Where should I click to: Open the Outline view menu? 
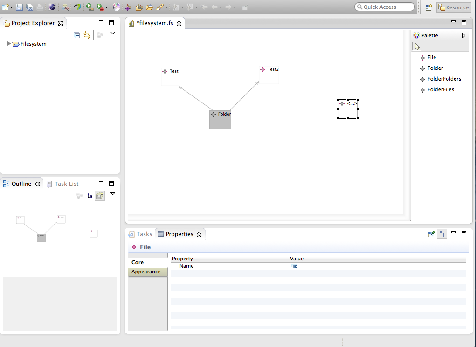pos(113,193)
